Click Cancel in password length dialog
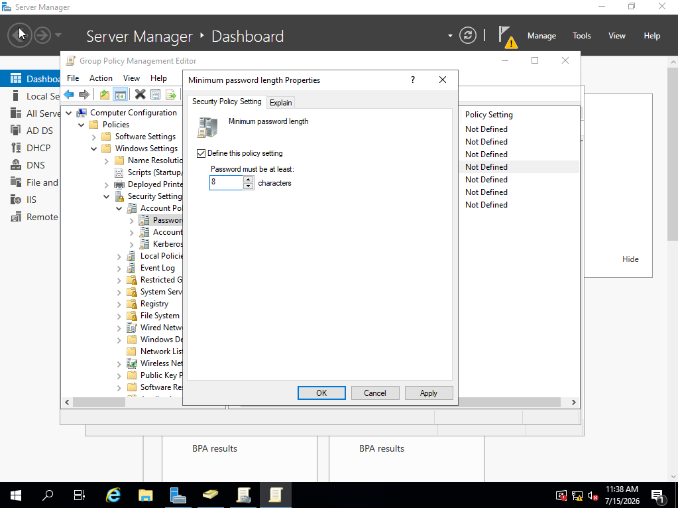 [x=375, y=393]
